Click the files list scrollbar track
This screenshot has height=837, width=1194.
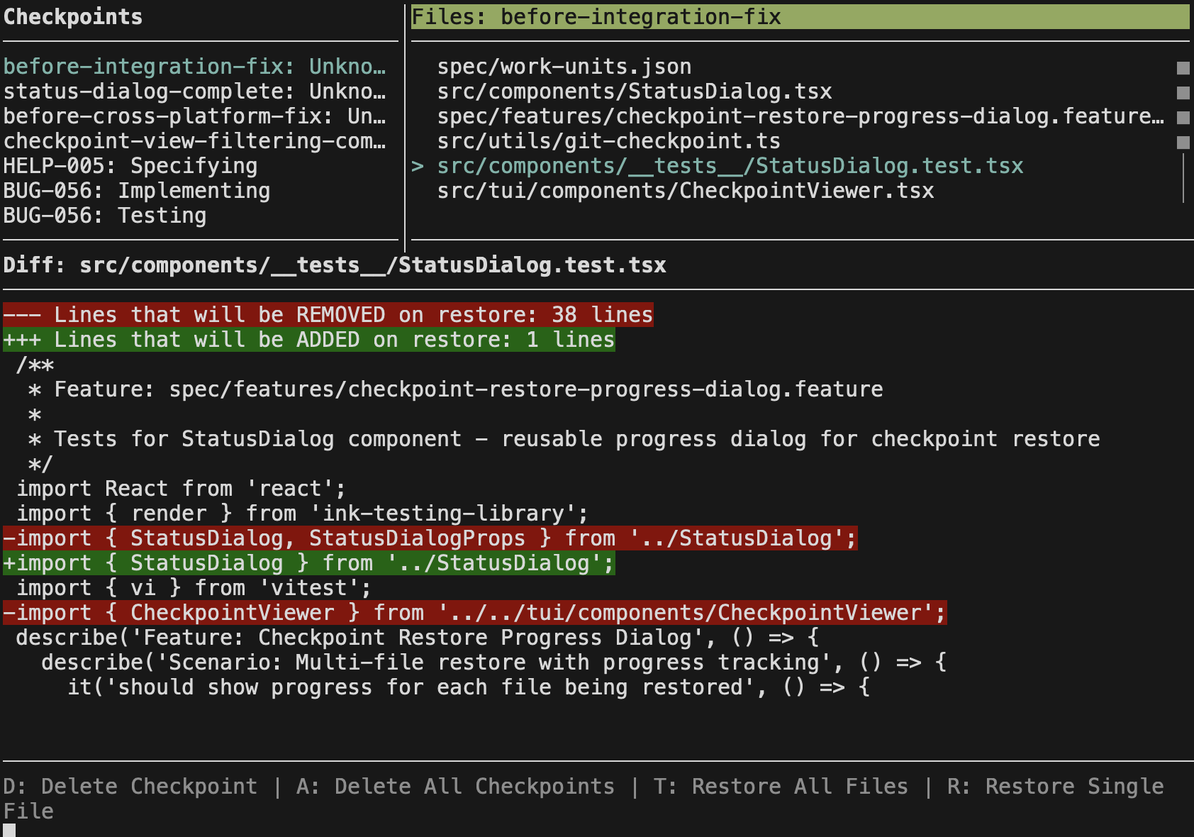[1183, 179]
